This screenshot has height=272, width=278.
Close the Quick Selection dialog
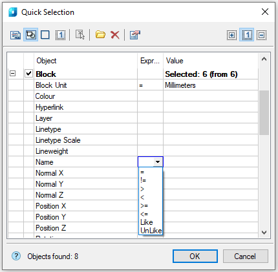(265, 12)
